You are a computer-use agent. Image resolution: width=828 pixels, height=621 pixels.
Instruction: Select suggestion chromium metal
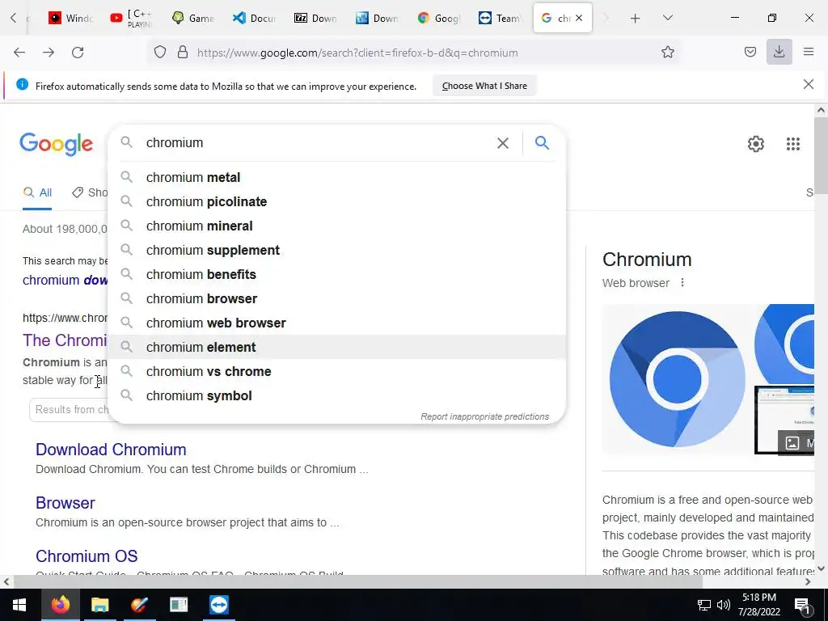[x=337, y=177]
